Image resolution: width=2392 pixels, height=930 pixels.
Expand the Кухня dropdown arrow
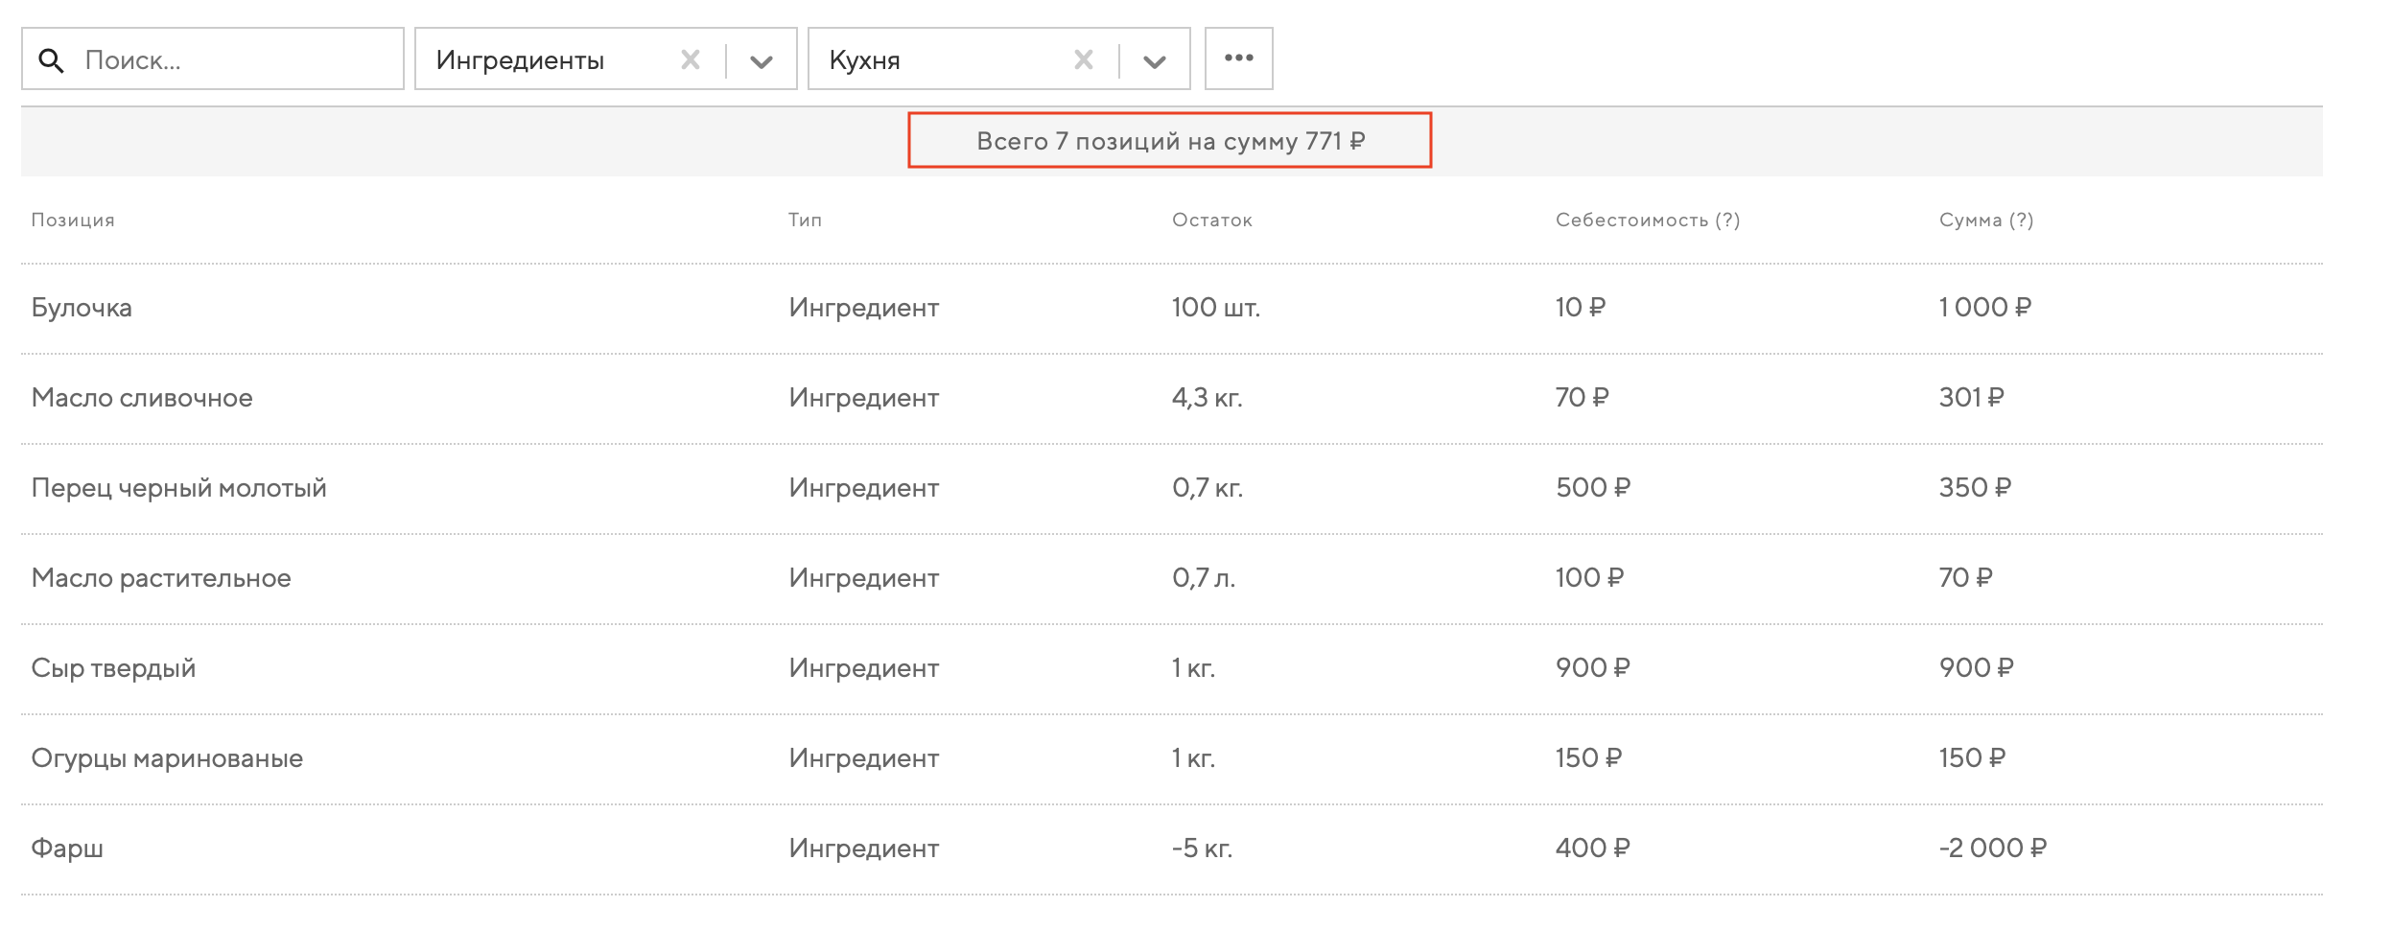pyautogui.click(x=1155, y=61)
